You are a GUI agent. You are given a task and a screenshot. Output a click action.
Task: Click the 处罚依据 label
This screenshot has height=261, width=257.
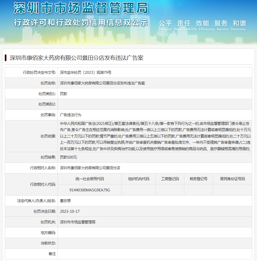[48, 136]
